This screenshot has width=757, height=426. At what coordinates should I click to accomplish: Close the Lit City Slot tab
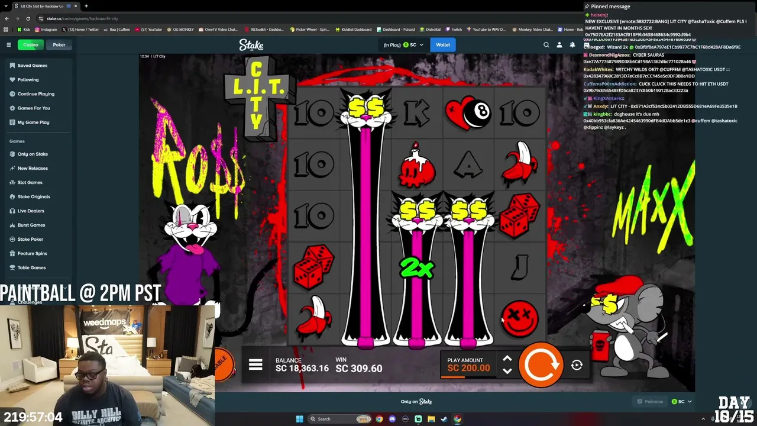(x=76, y=6)
